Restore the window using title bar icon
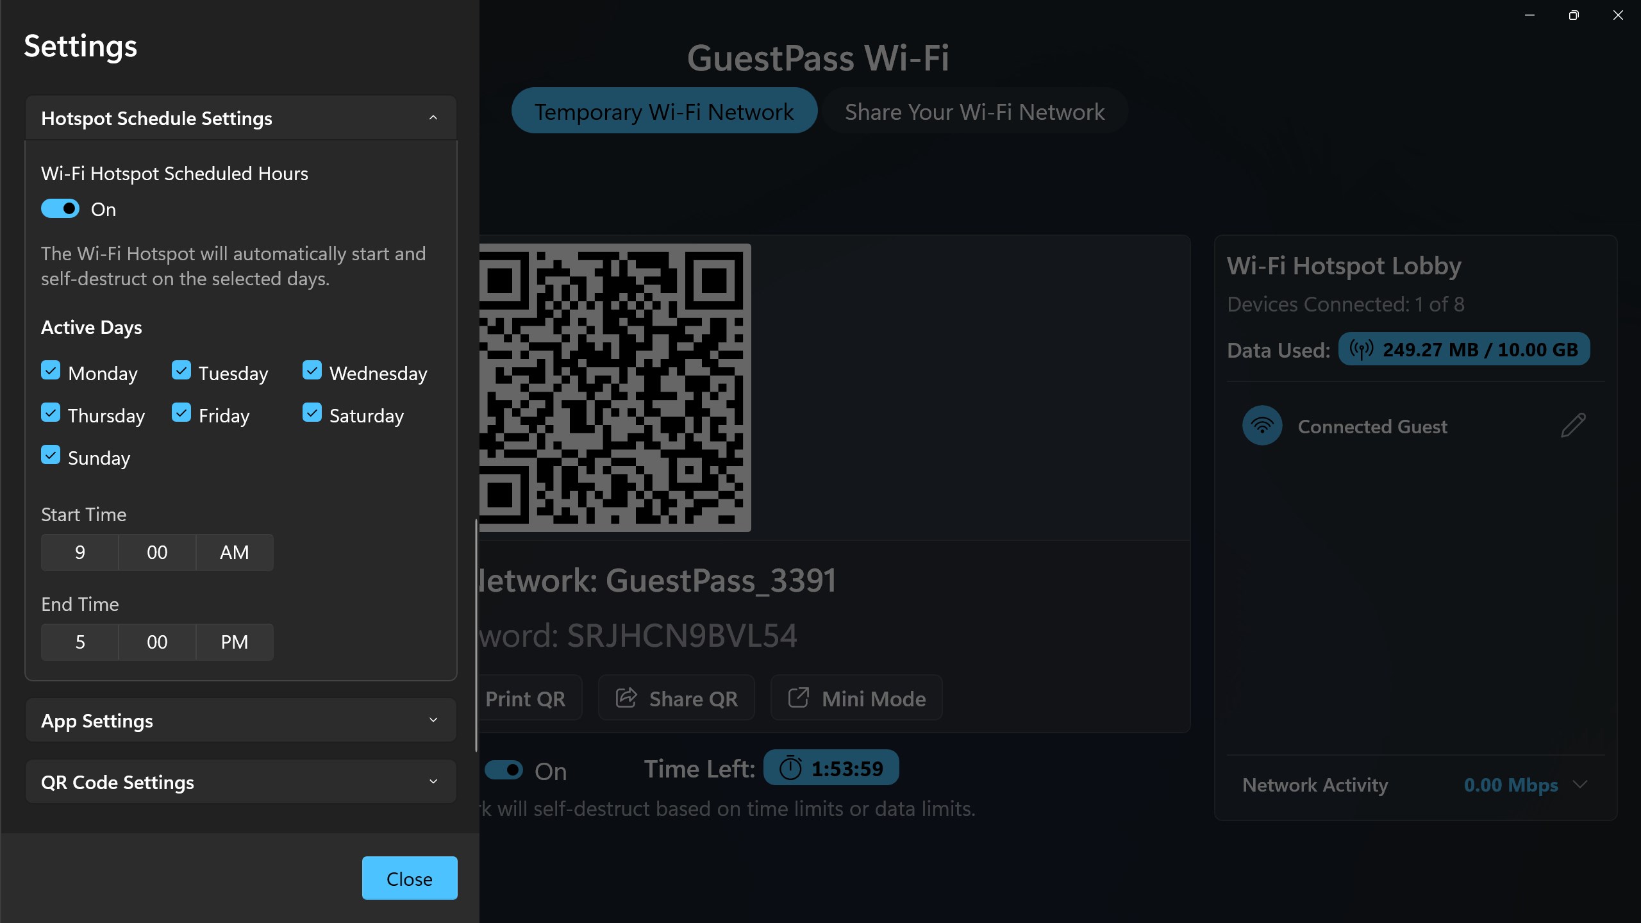Image resolution: width=1641 pixels, height=923 pixels. (x=1574, y=15)
